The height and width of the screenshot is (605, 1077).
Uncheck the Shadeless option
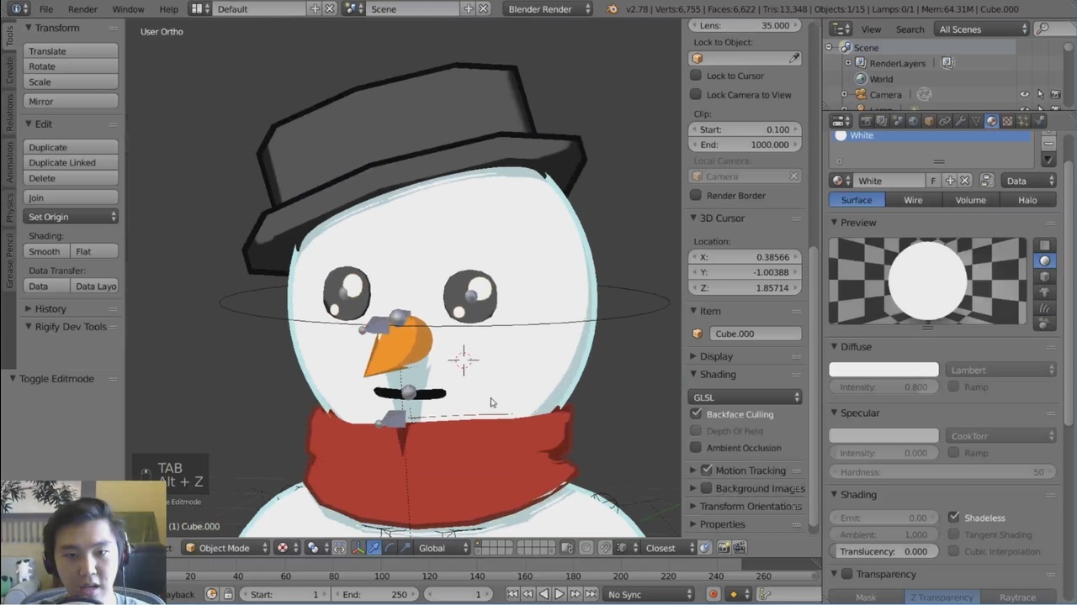tap(953, 518)
